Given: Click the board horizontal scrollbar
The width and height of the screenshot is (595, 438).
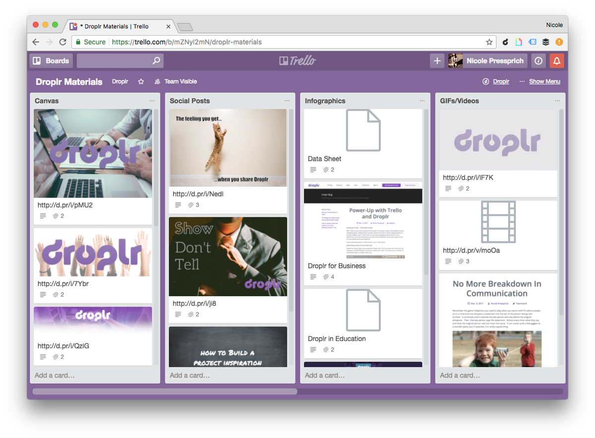Looking at the screenshot, I should tap(165, 391).
